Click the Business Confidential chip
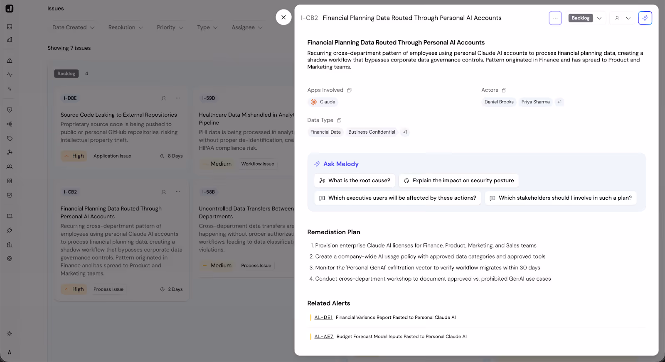 (x=372, y=132)
